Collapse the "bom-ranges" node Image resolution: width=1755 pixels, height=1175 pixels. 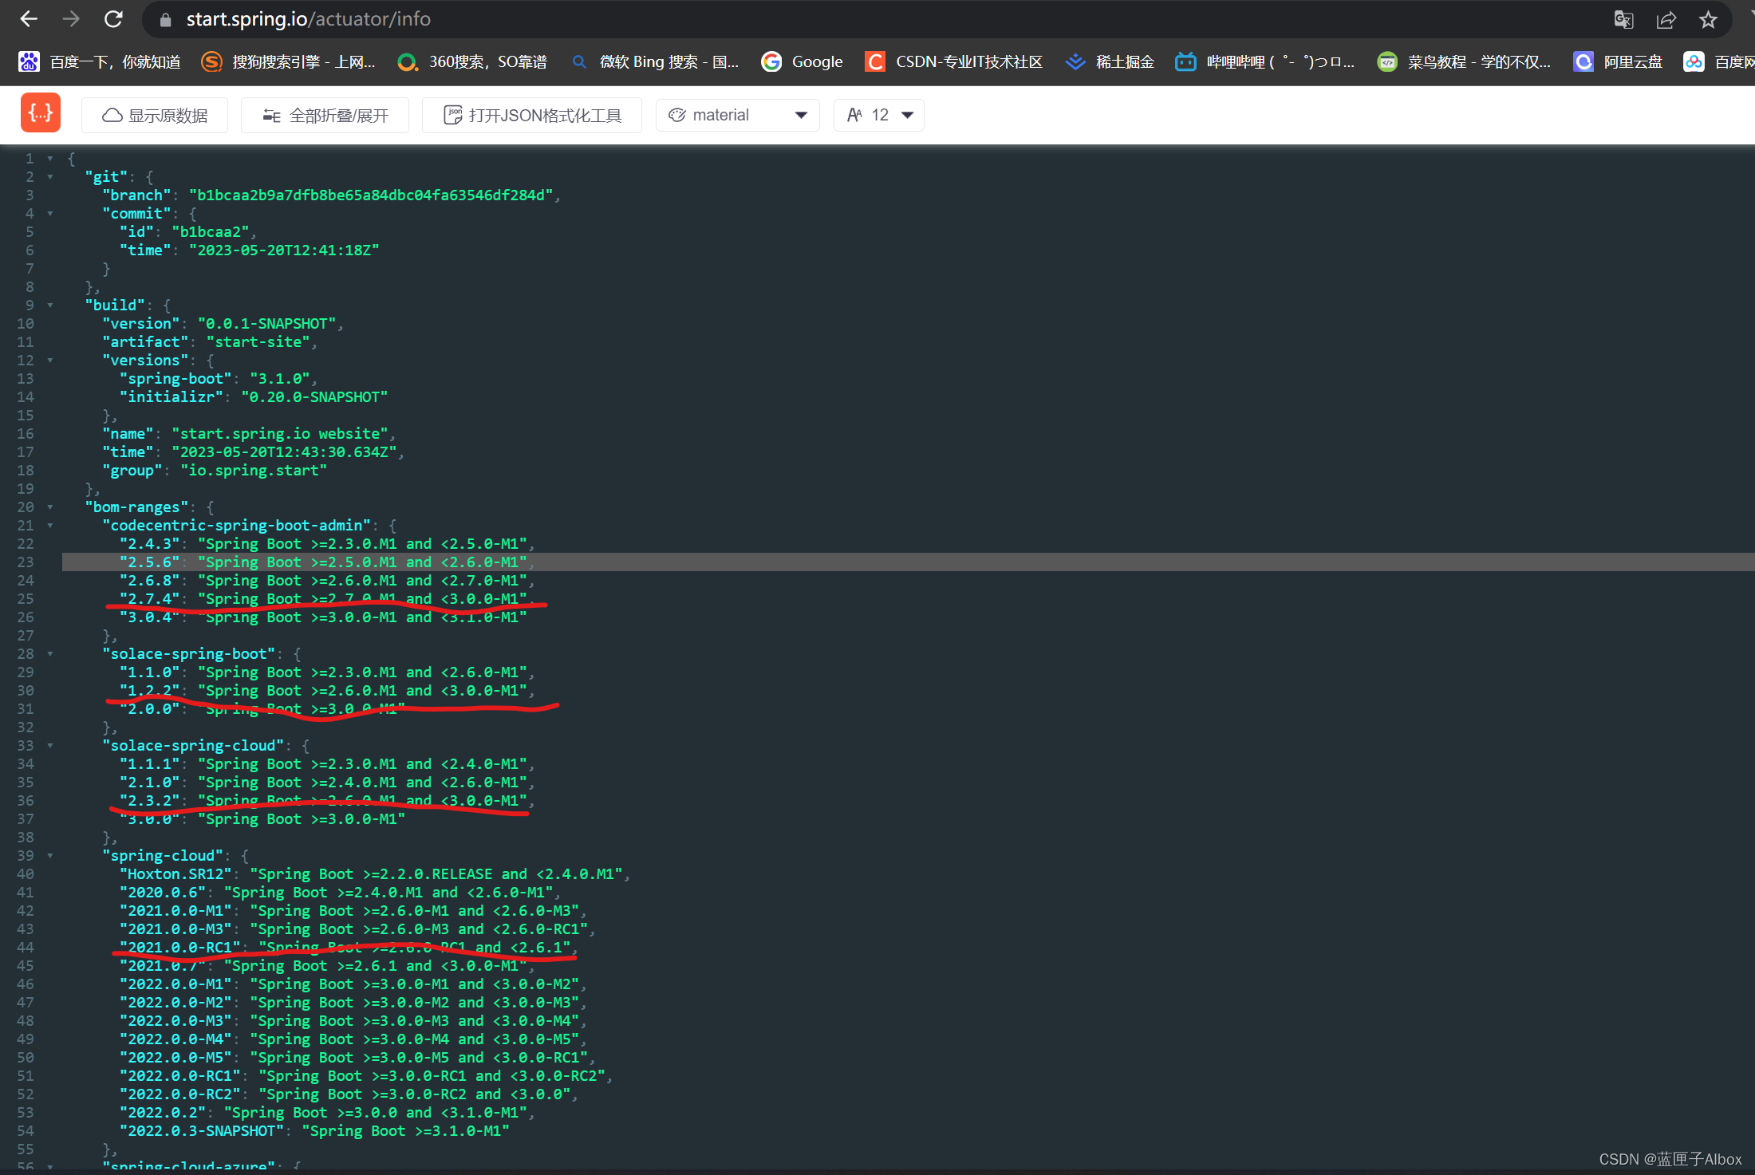tap(50, 507)
